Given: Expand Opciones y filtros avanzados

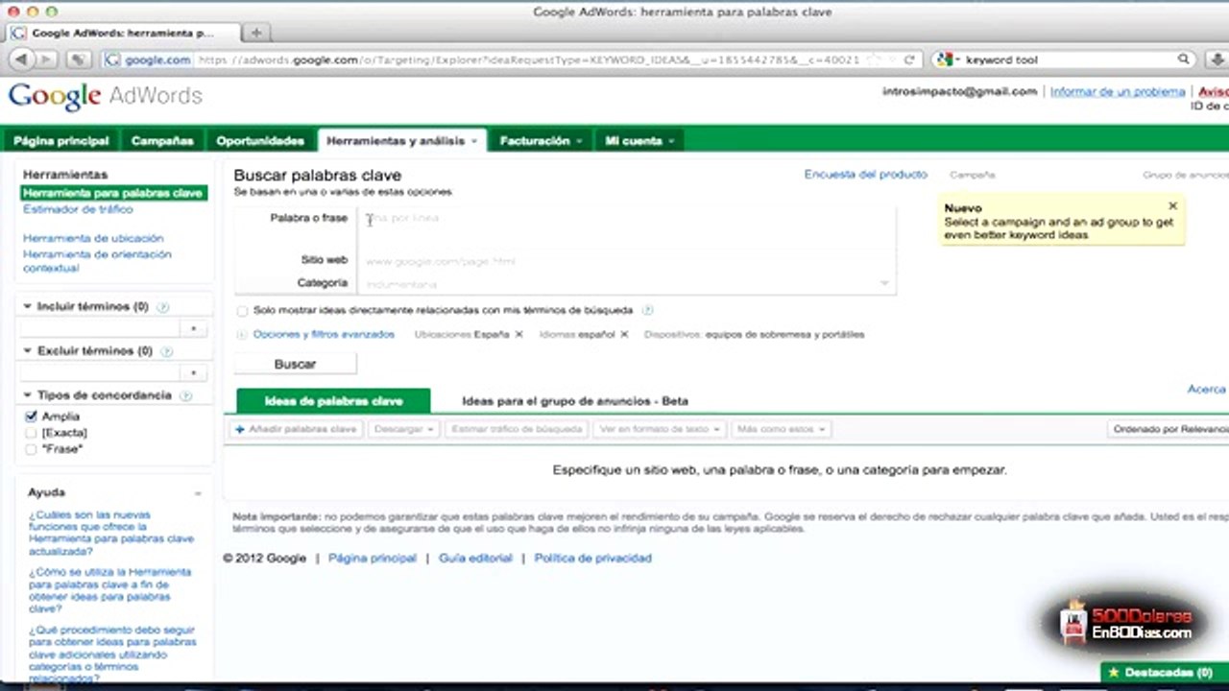Looking at the screenshot, I should (324, 335).
